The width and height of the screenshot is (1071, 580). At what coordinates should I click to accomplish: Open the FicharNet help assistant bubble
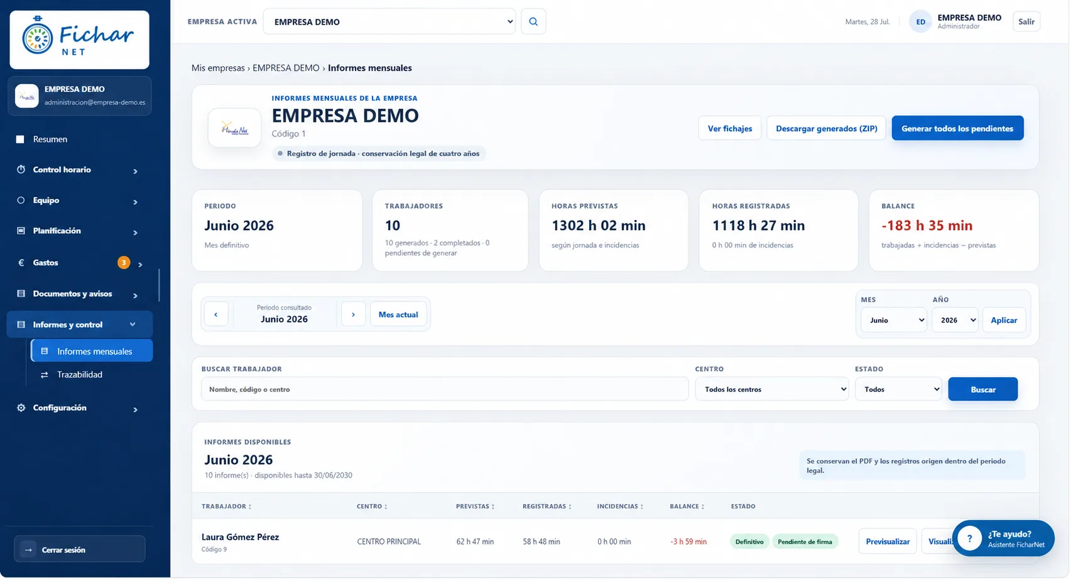(1004, 539)
